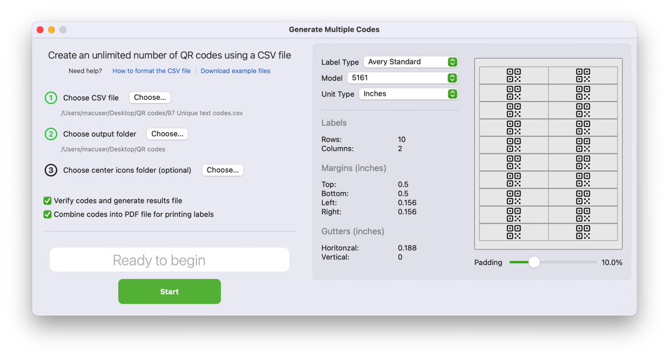Click the Top margin value 0.5
Image resolution: width=669 pixels, height=358 pixels.
tap(403, 185)
